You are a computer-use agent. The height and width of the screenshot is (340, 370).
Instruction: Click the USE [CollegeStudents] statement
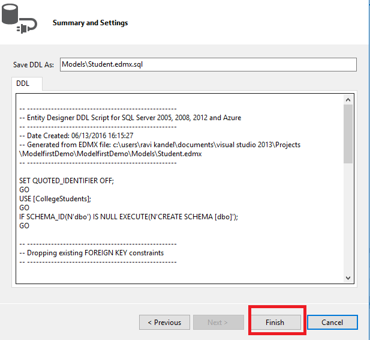click(58, 199)
